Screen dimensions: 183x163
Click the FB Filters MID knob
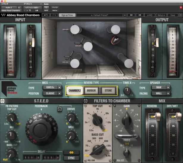[12, 135]
